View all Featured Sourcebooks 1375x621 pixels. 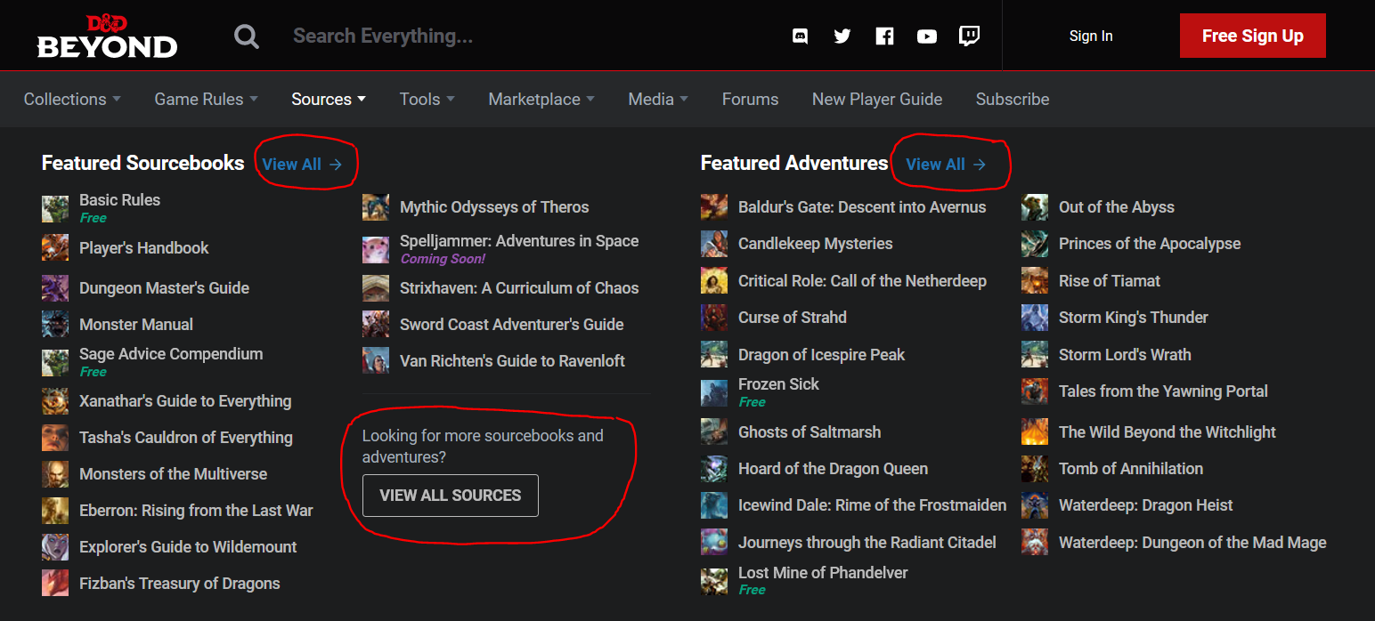pos(302,164)
